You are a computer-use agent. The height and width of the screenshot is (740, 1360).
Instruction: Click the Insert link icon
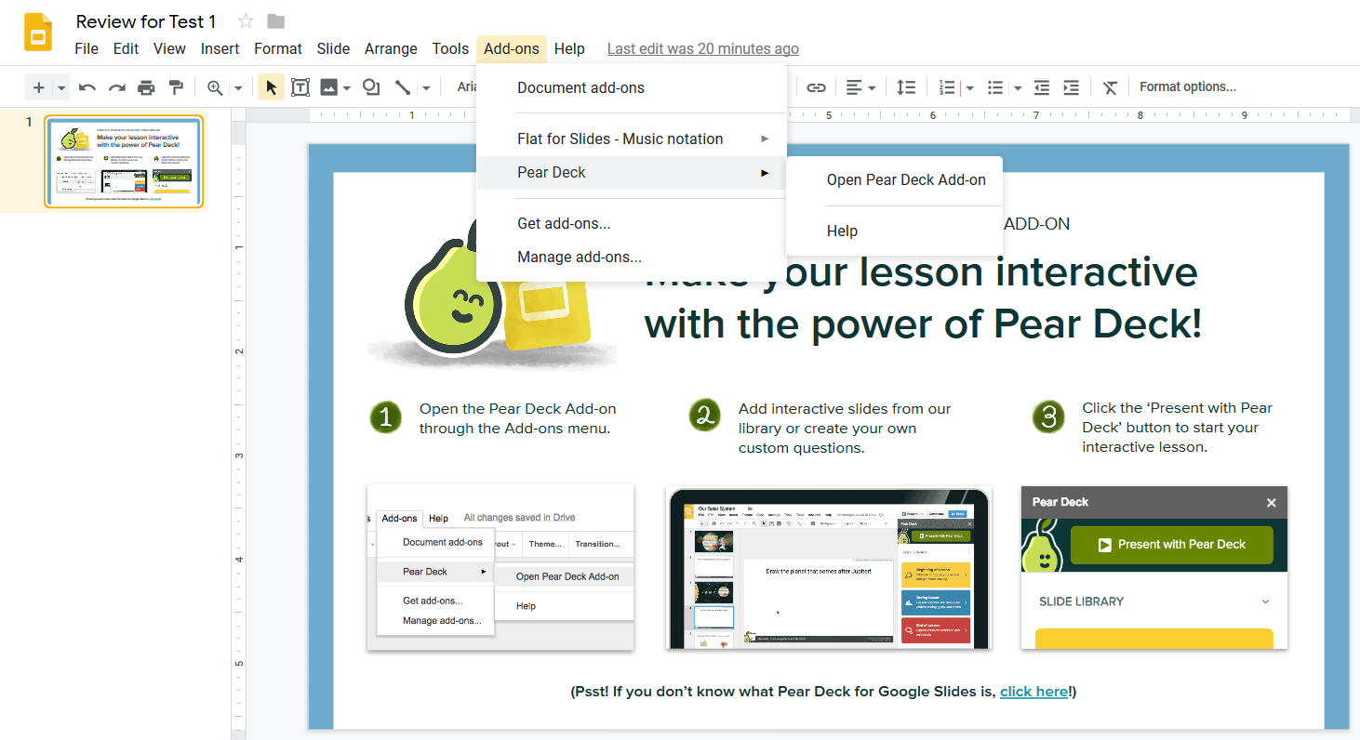816,86
